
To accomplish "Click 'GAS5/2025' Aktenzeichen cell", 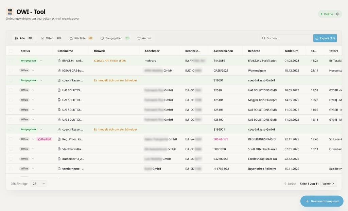I will coord(221,71).
